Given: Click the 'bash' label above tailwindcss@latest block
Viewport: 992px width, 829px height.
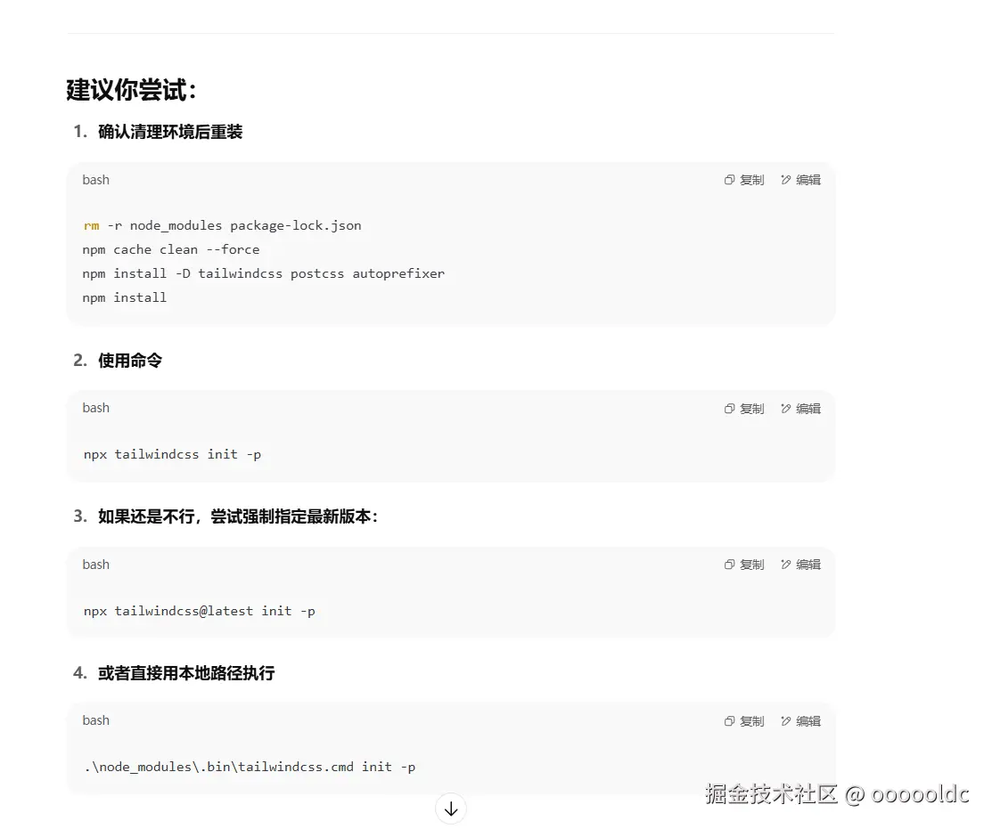Looking at the screenshot, I should (x=95, y=565).
